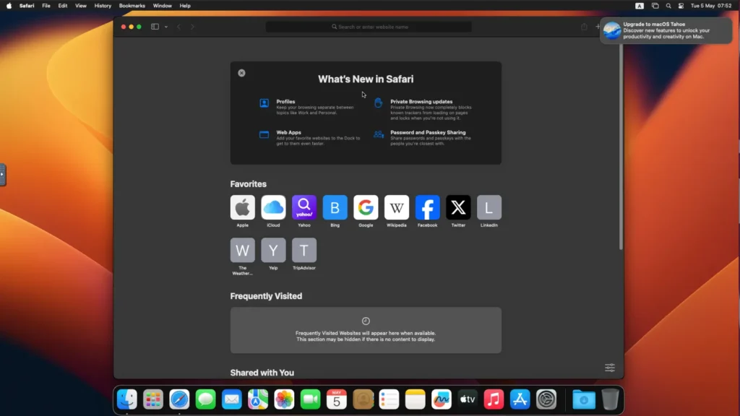Focus the Safari address search field

click(x=369, y=27)
